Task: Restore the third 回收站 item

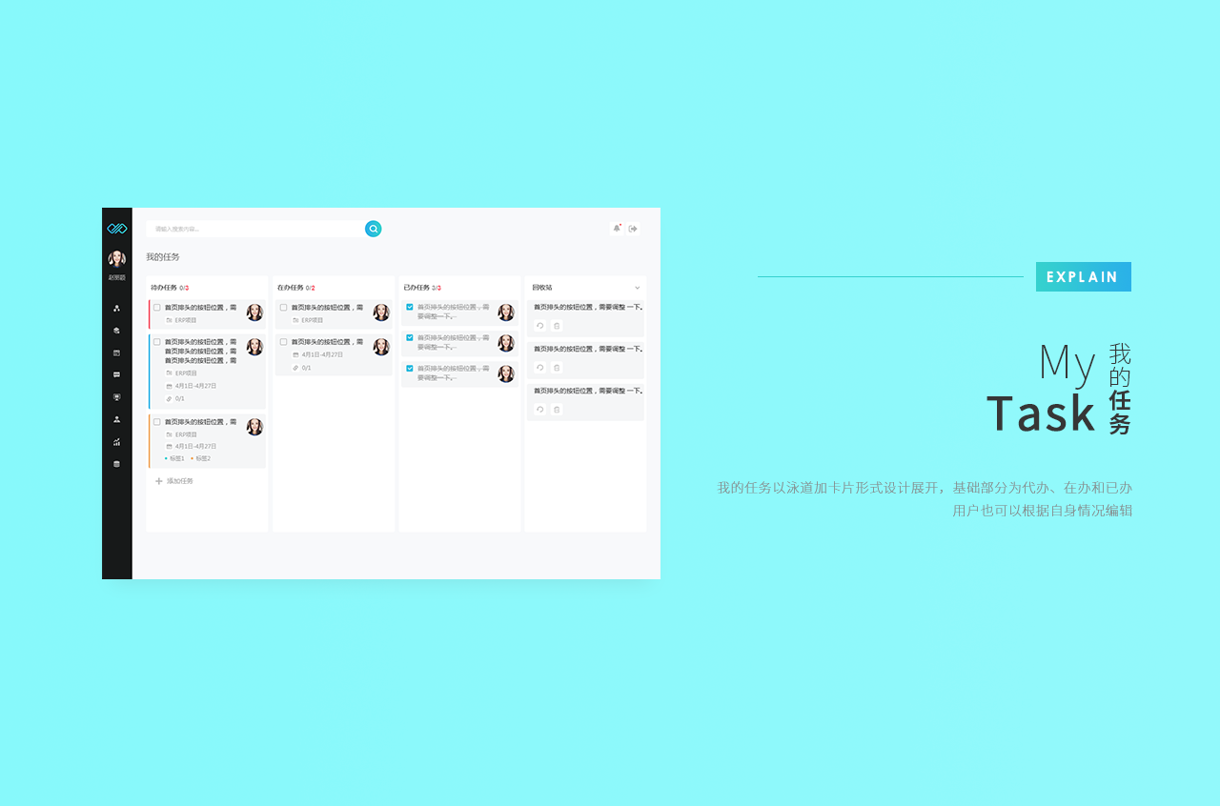Action: [x=540, y=410]
